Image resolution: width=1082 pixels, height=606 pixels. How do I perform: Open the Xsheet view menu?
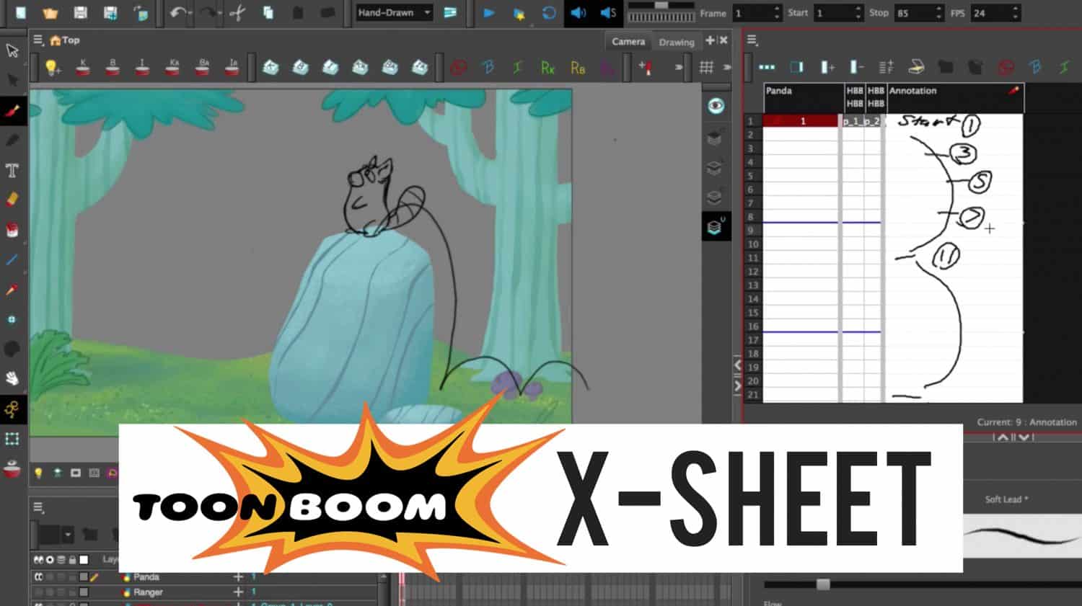tap(752, 40)
